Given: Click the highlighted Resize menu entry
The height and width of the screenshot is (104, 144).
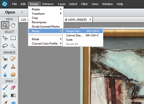Looking at the screenshot, I should tap(46, 31).
